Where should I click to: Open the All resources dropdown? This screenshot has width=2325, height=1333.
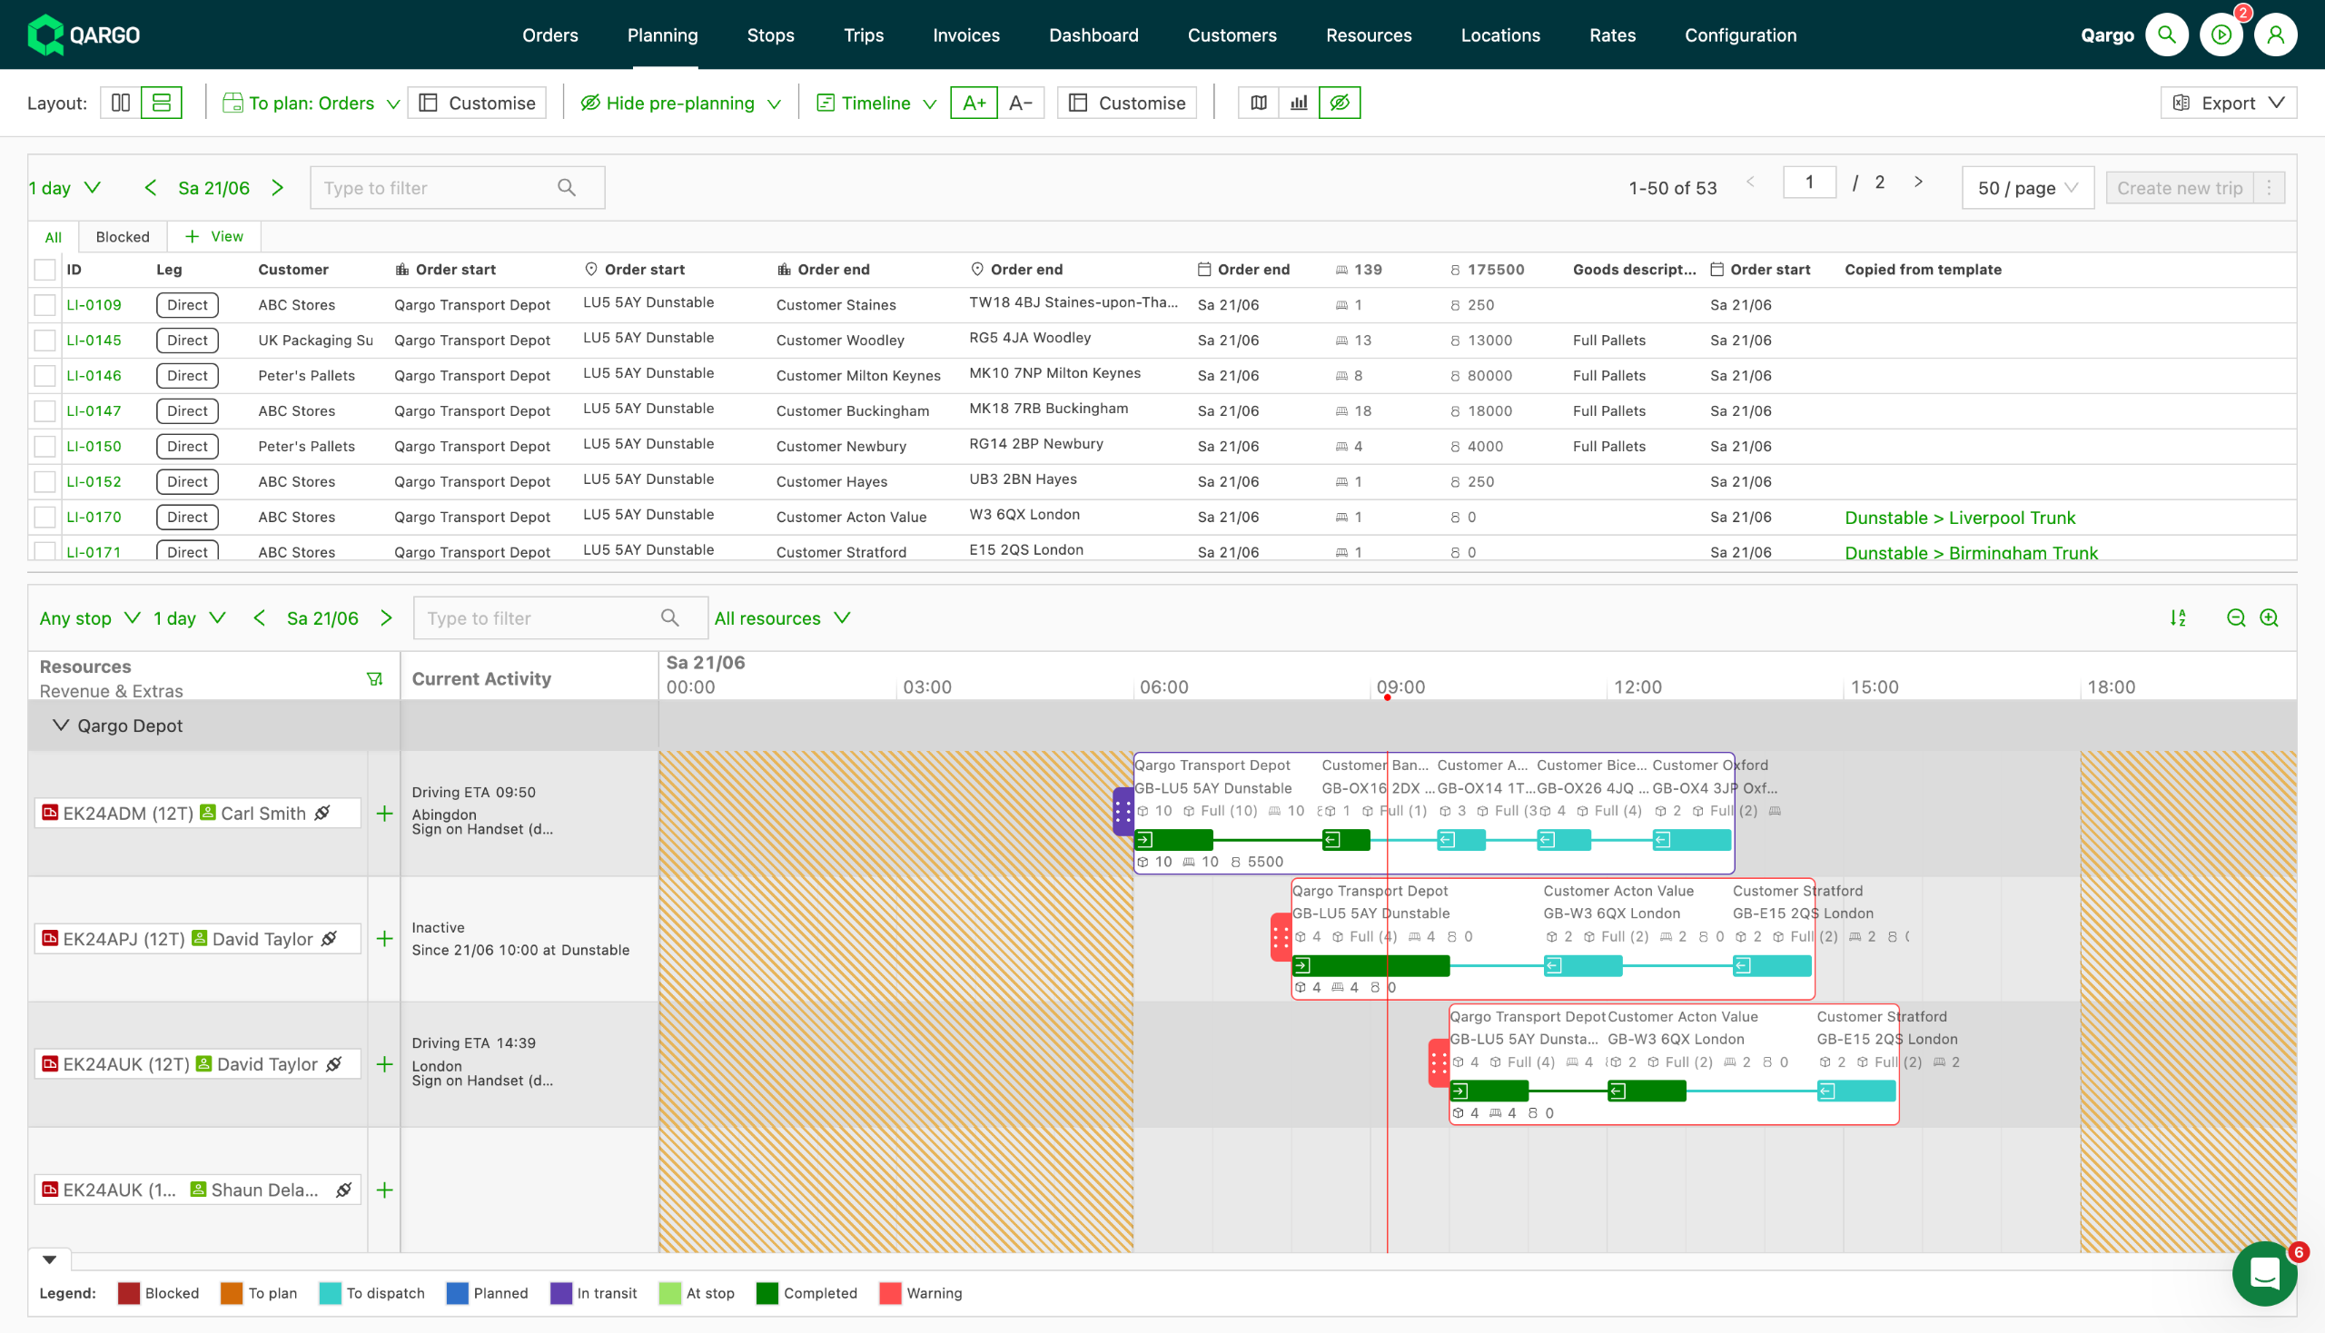pos(782,618)
